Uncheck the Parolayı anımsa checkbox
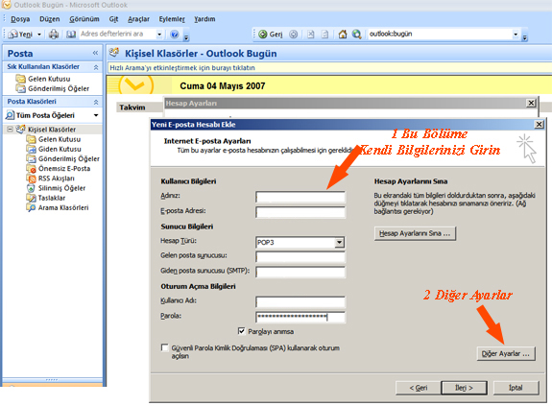The width and height of the screenshot is (552, 406). [x=242, y=331]
